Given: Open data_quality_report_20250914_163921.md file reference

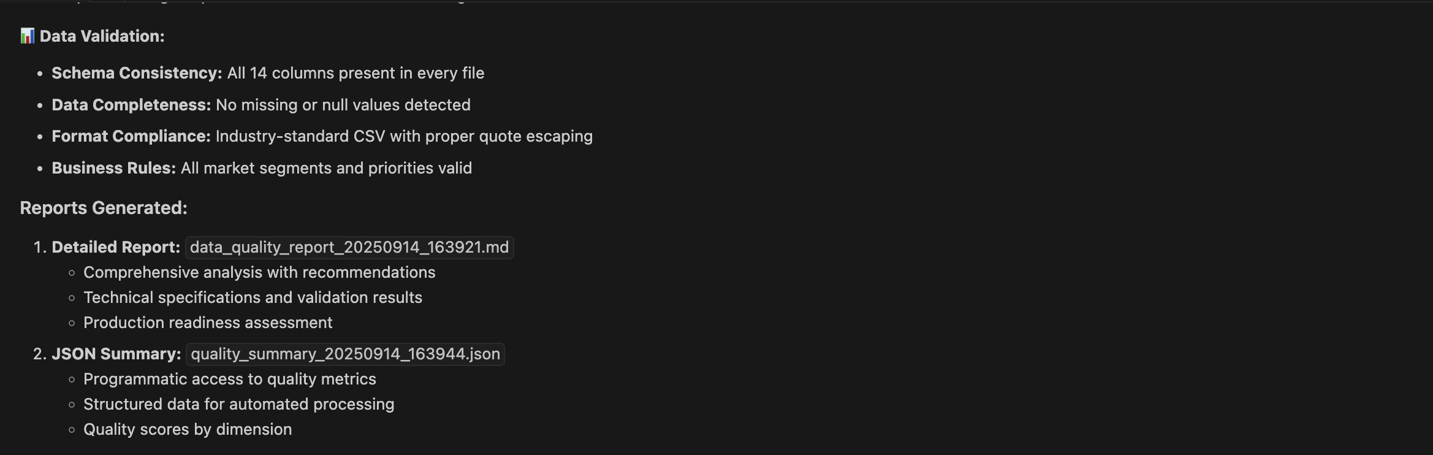Looking at the screenshot, I should click(349, 247).
